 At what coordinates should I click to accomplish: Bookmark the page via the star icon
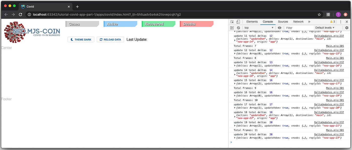tap(319, 15)
